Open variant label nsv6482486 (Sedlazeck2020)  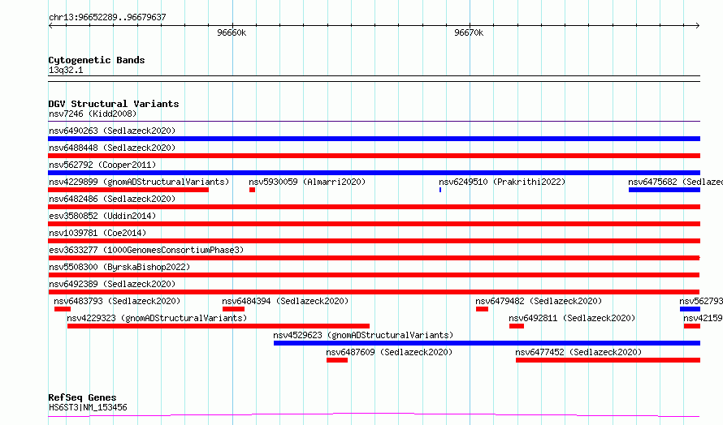pyautogui.click(x=112, y=199)
